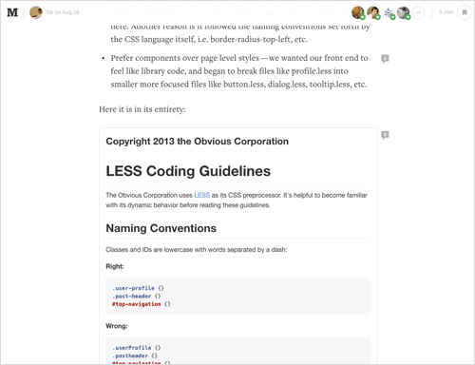The width and height of the screenshot is (475, 365).
Task: Select the '.postheader {}' code line
Action: [135, 355]
